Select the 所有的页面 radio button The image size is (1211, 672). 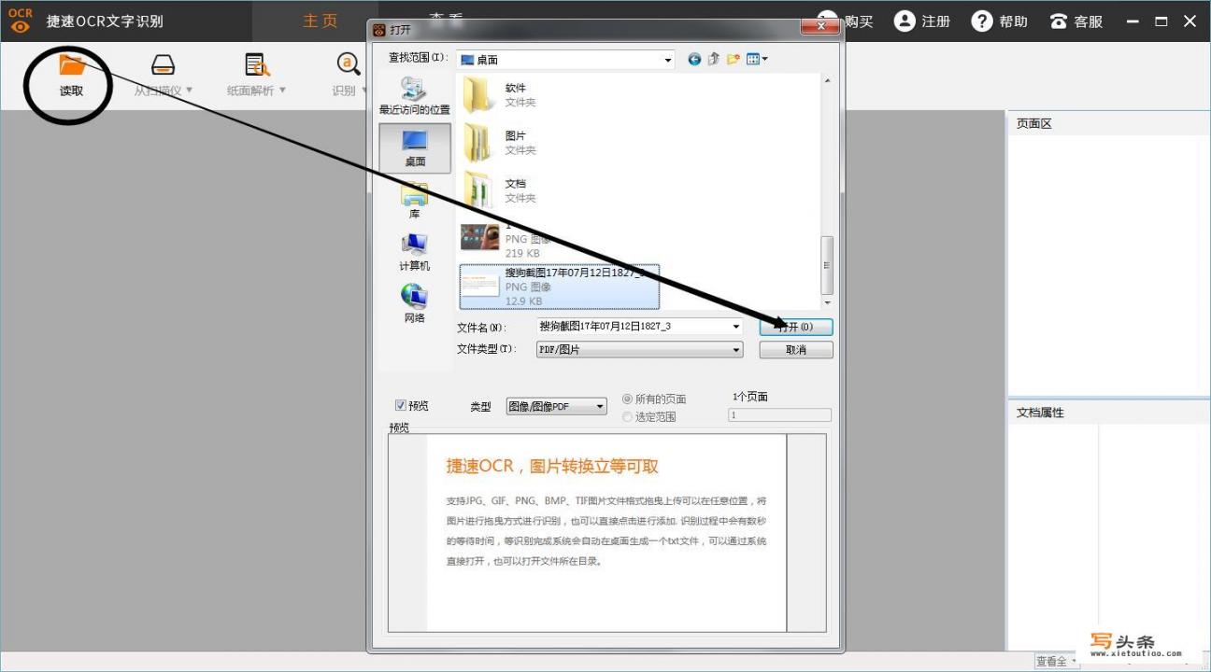[628, 399]
